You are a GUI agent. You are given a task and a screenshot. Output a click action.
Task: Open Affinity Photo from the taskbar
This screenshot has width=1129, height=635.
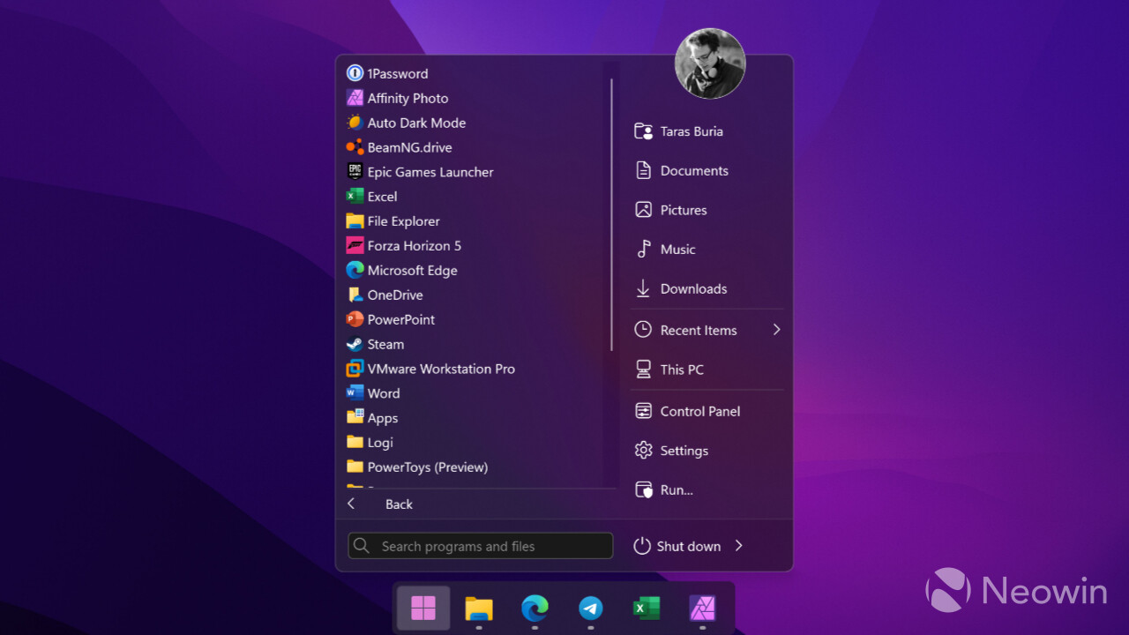point(702,608)
